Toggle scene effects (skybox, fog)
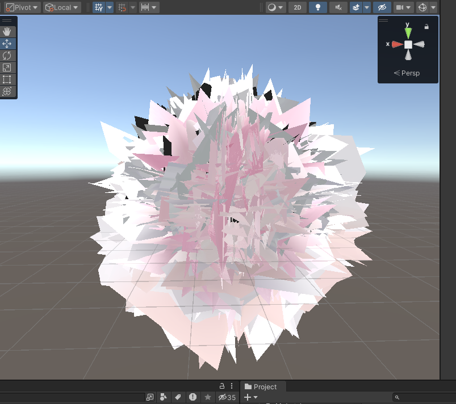The height and width of the screenshot is (404, 456). point(356,7)
